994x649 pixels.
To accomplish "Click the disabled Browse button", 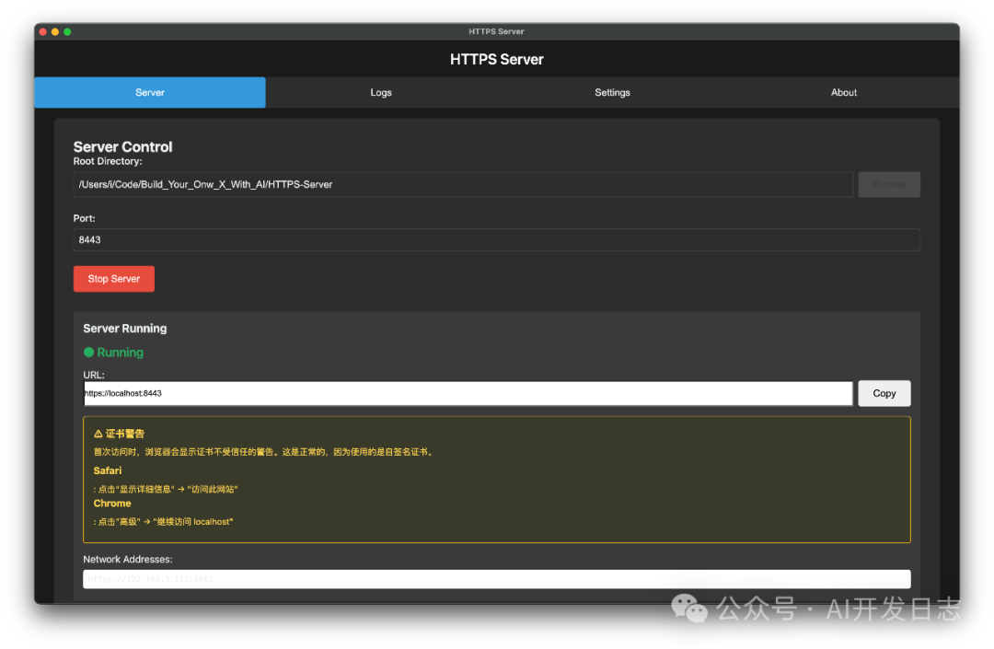I will (x=889, y=184).
